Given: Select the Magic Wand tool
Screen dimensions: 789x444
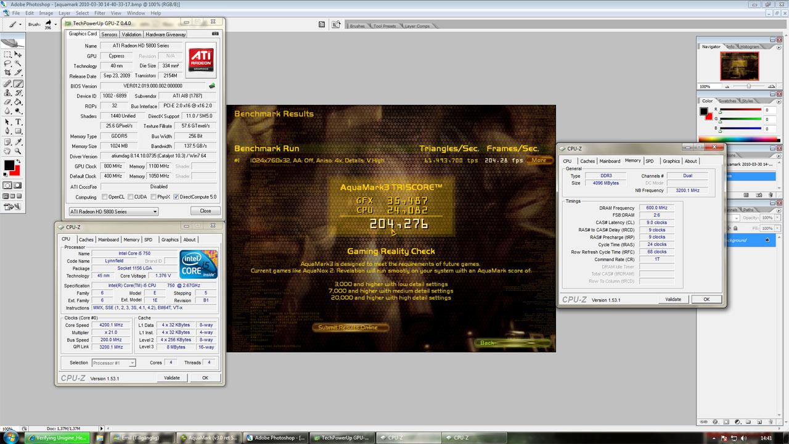Looking at the screenshot, I should tap(18, 63).
